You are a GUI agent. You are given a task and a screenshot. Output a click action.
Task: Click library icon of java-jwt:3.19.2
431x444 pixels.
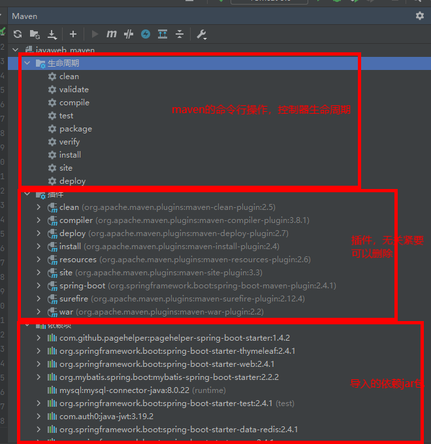pyautogui.click(x=52, y=417)
